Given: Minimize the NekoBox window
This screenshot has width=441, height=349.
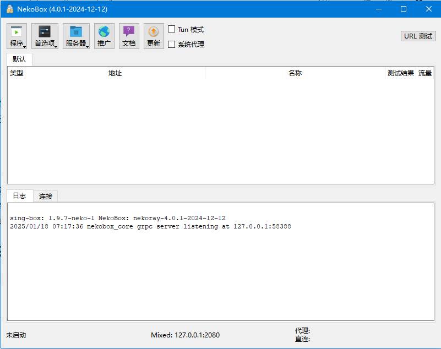Looking at the screenshot, I should pos(379,9).
